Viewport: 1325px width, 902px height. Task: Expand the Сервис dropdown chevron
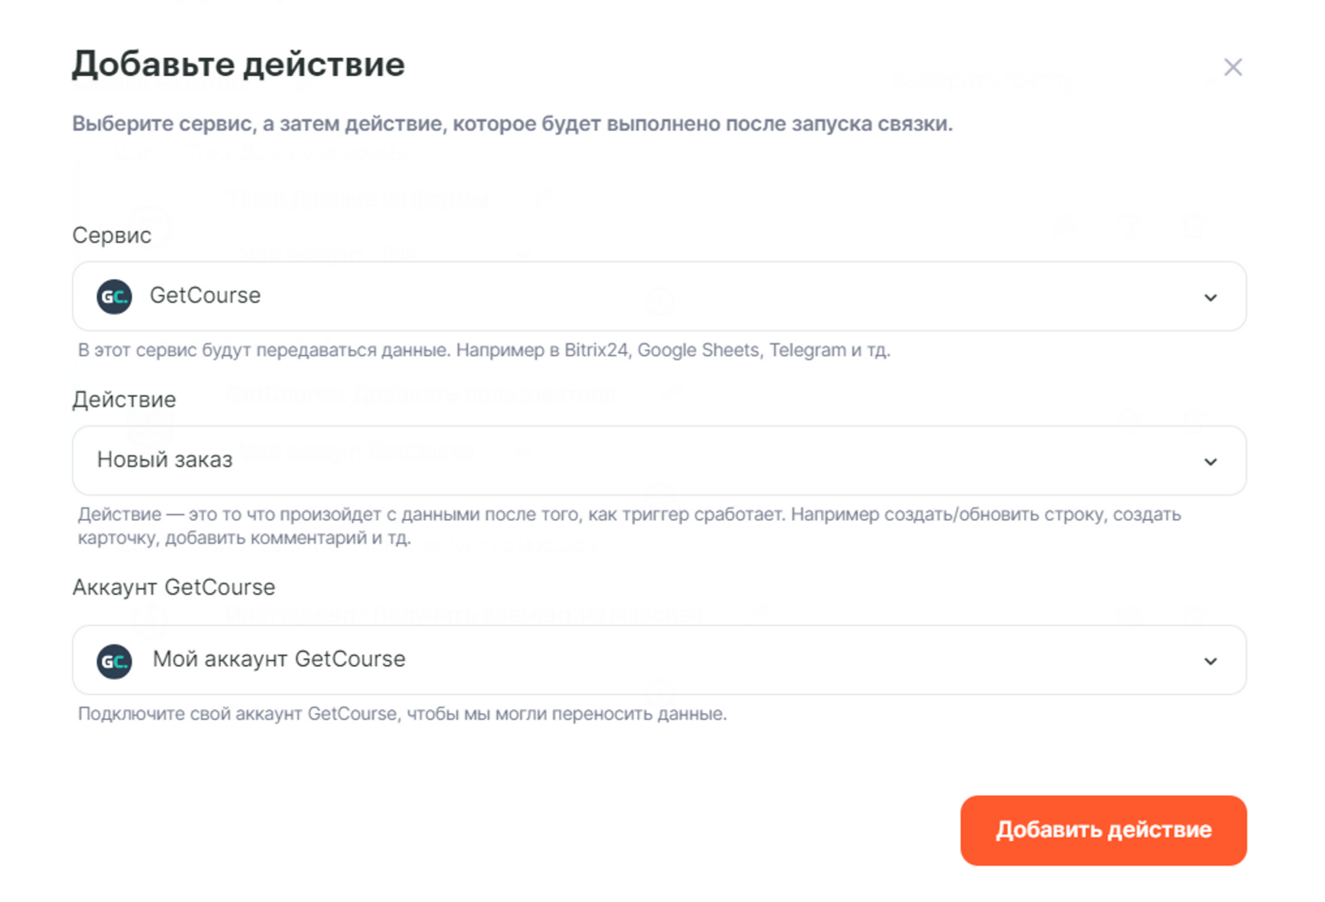(1210, 297)
